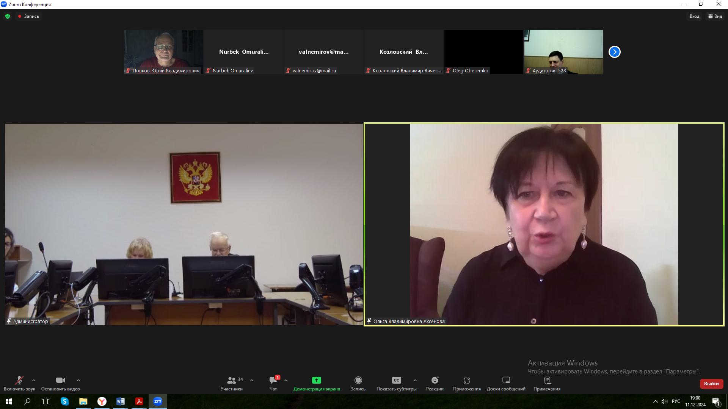Expand audio settings arrow beside microphone

pyautogui.click(x=34, y=380)
